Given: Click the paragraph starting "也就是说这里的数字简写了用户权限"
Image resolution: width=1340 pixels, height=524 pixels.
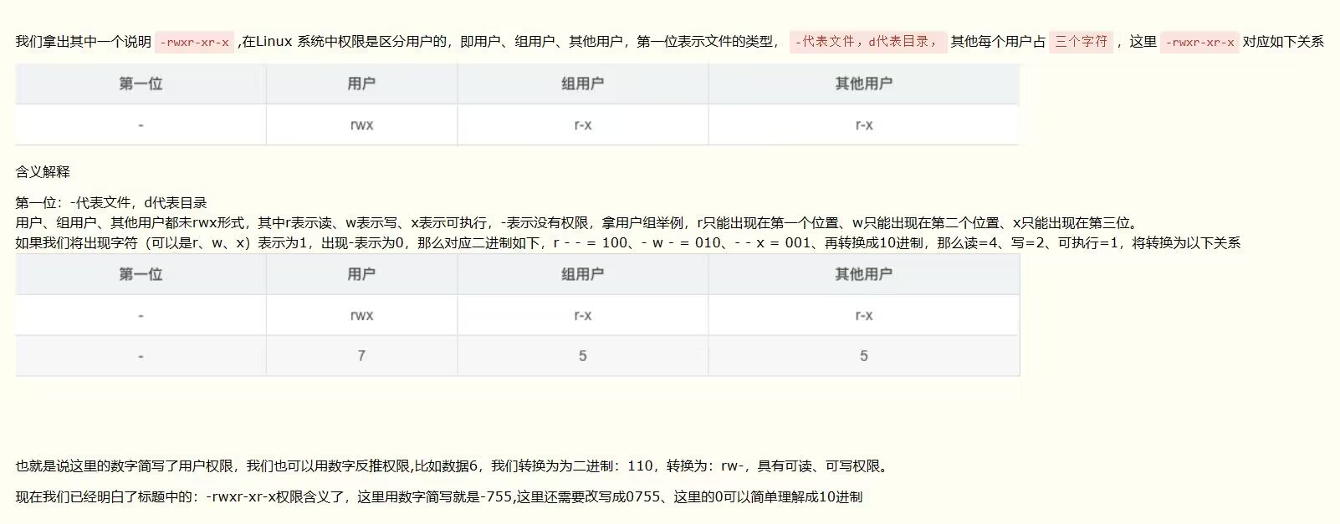Looking at the screenshot, I should pos(454,466).
